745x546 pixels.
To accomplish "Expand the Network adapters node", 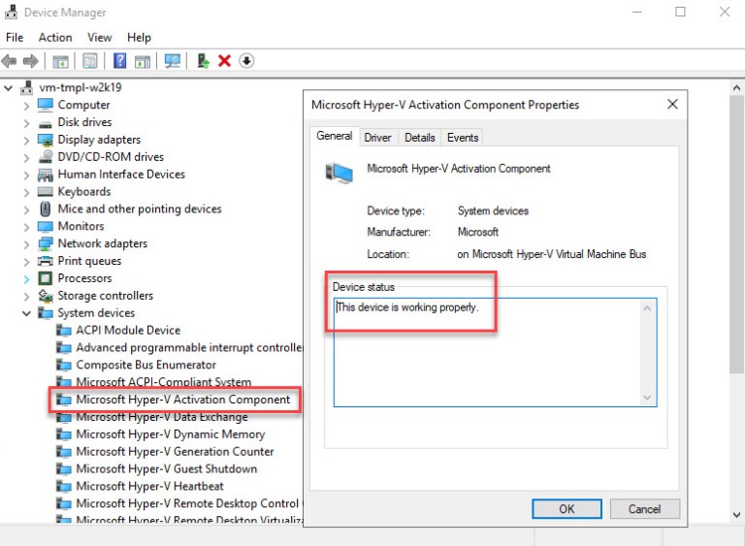I will click(x=26, y=244).
